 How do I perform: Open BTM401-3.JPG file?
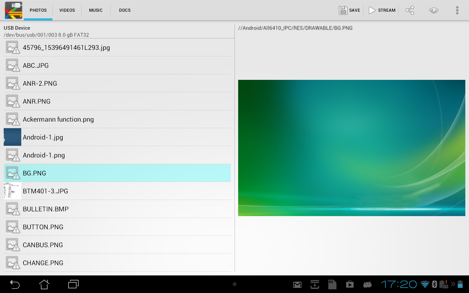click(x=117, y=191)
